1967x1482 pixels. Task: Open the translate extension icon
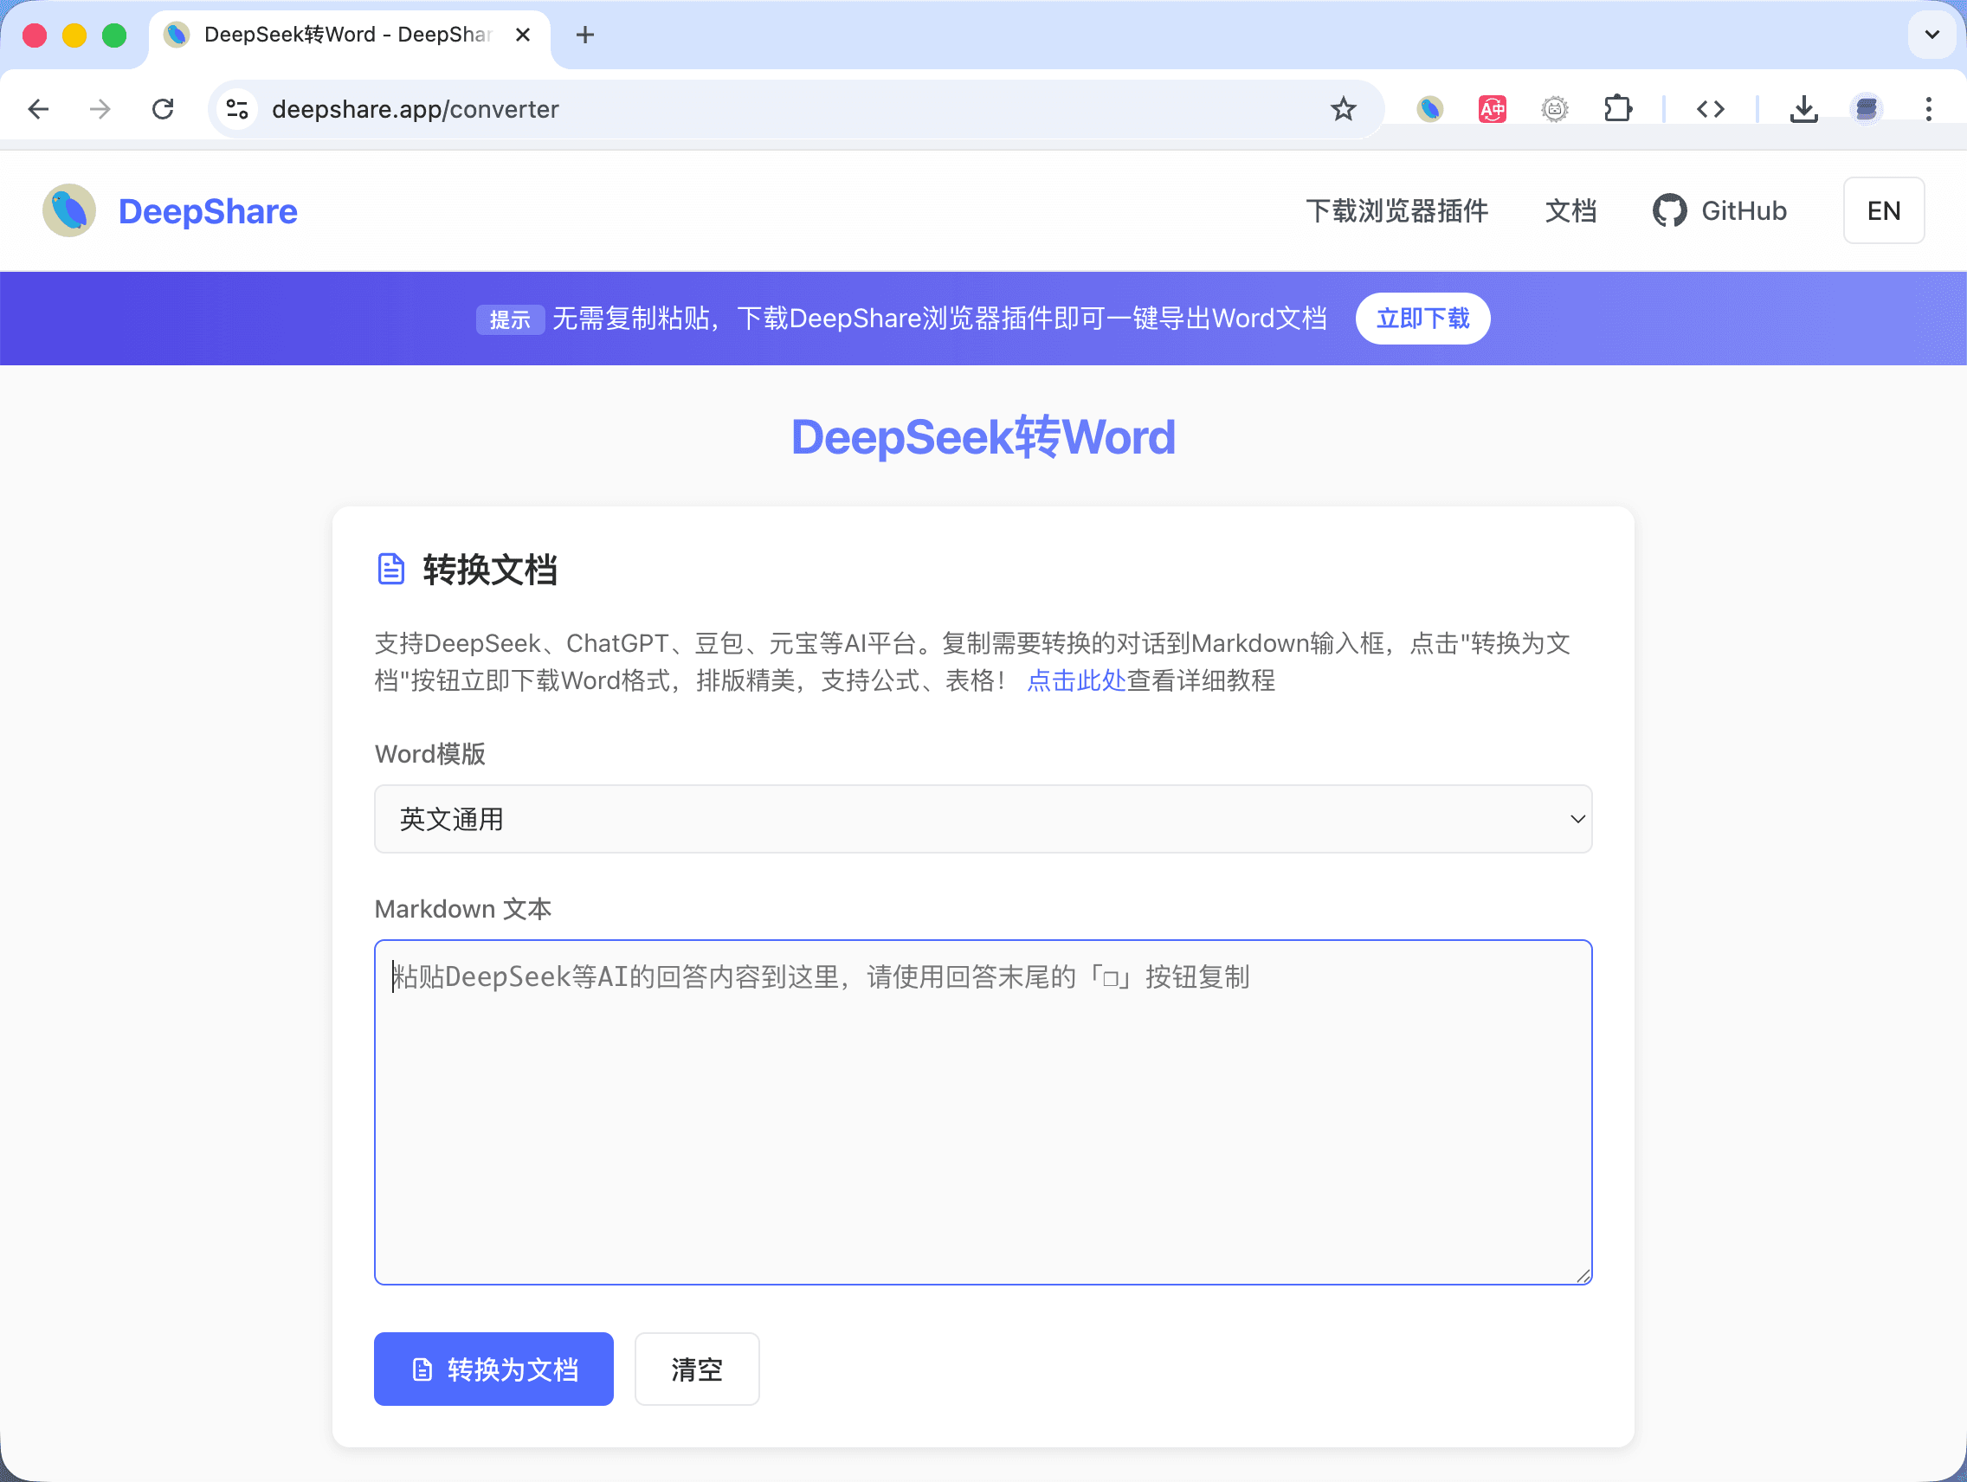point(1493,107)
